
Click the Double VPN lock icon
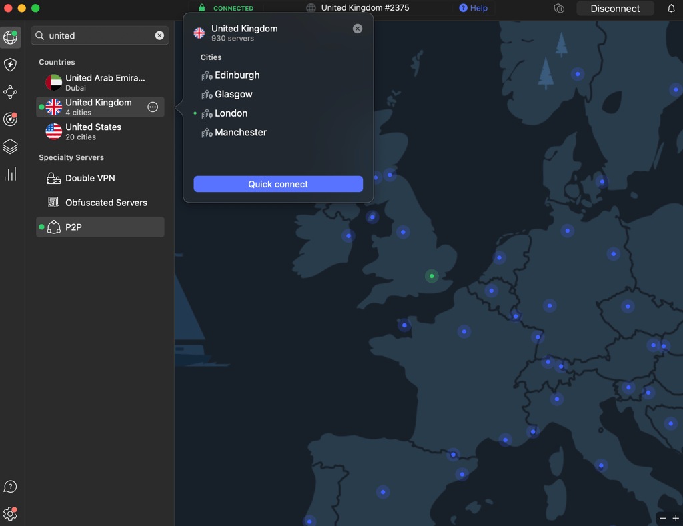pos(53,178)
